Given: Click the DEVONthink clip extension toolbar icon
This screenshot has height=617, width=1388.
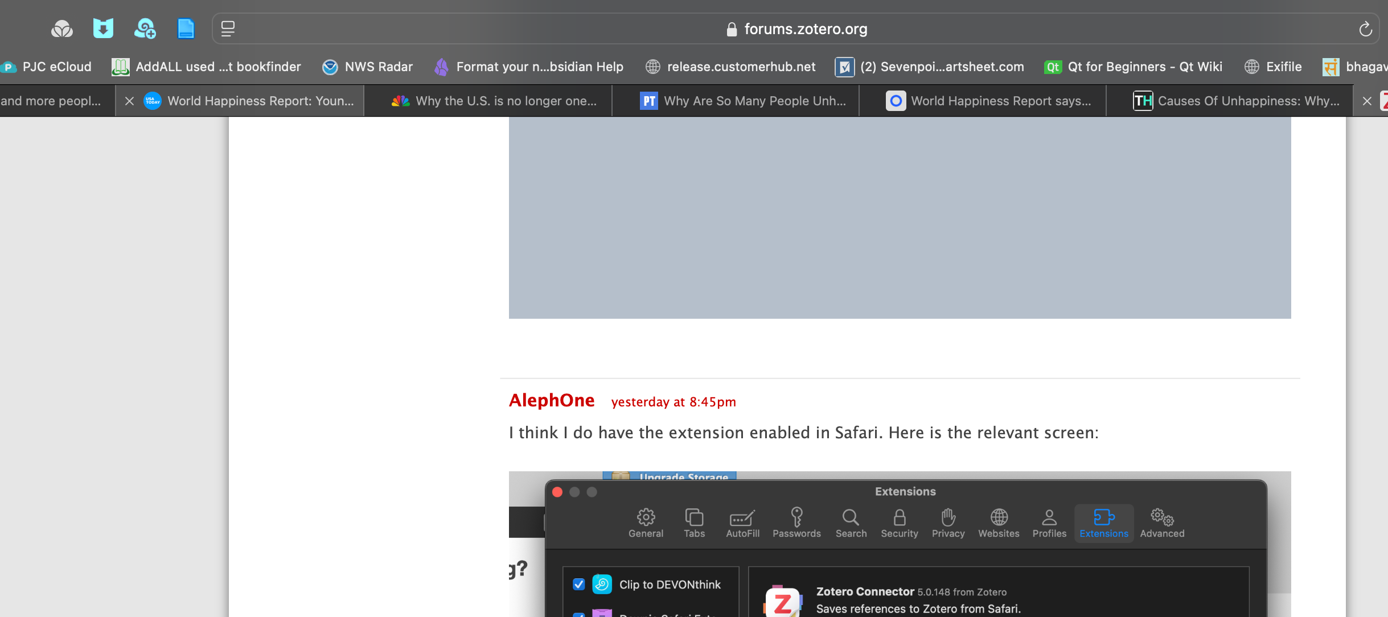Looking at the screenshot, I should tap(145, 28).
